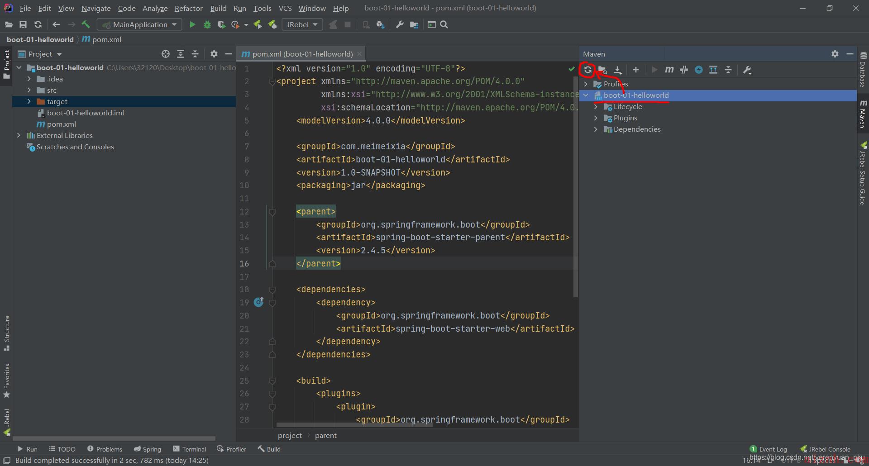Screen dimensions: 869x466
Task: Open the Spring tool window
Action: point(147,449)
